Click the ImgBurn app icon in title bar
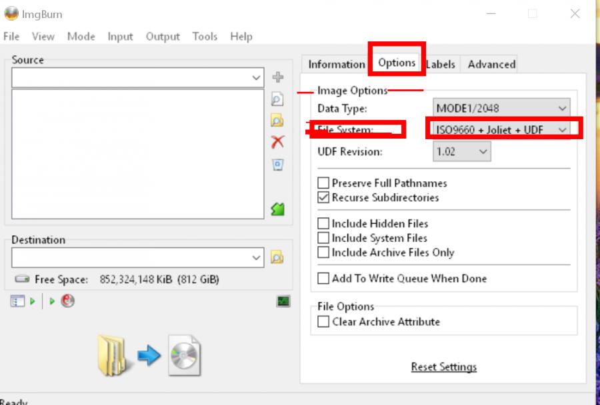The width and height of the screenshot is (600, 405). [x=11, y=14]
